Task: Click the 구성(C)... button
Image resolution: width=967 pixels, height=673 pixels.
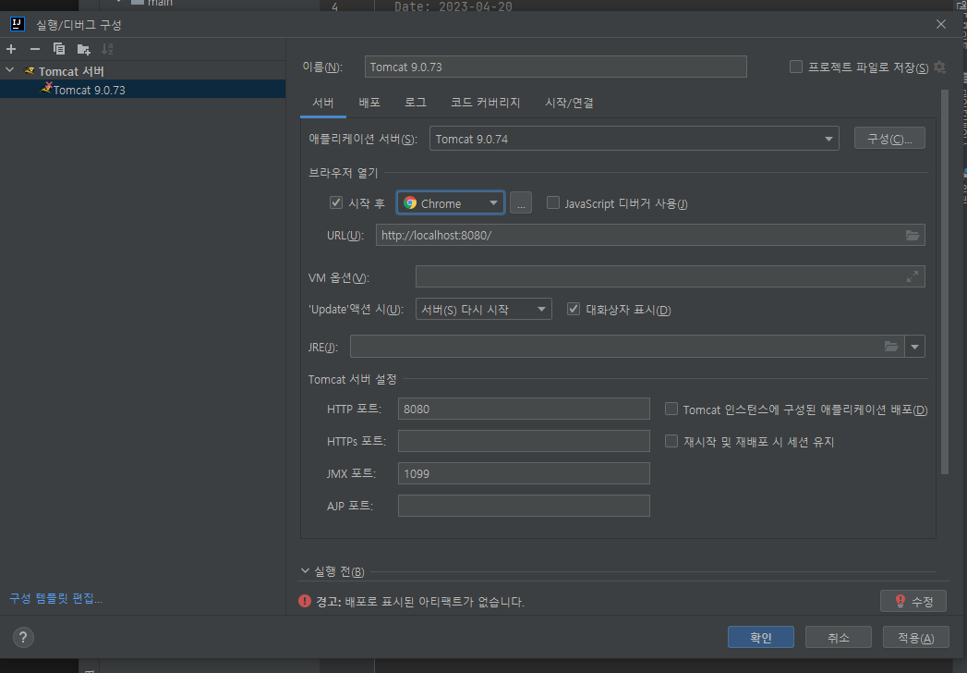Action: pyautogui.click(x=889, y=139)
